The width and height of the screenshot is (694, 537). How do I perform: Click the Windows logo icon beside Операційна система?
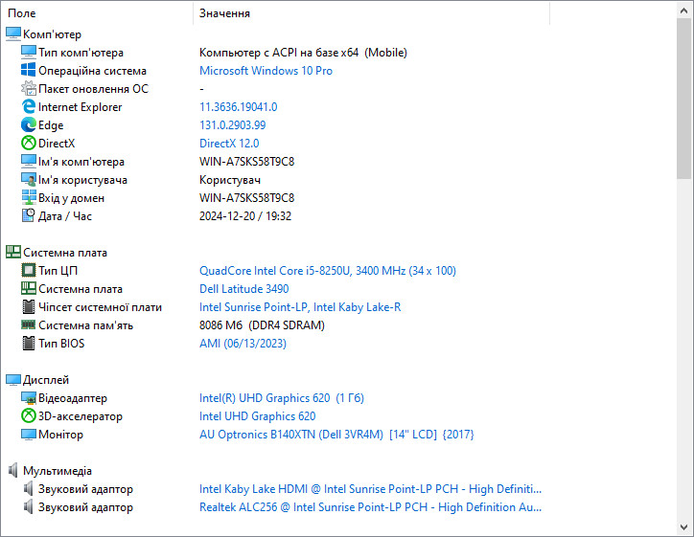coord(29,70)
